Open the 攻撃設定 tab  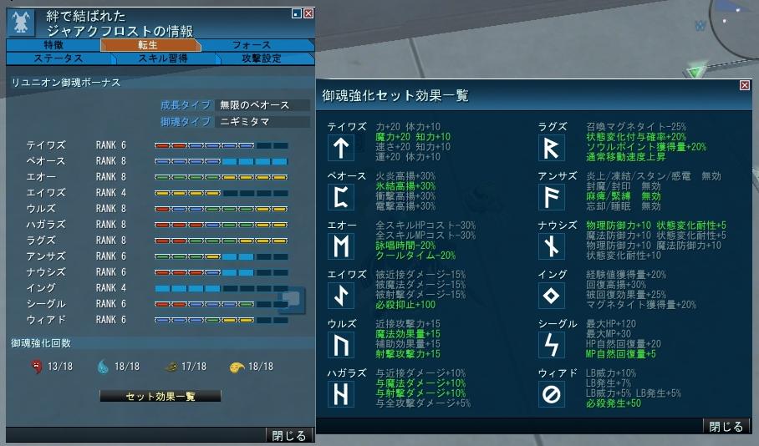[264, 58]
